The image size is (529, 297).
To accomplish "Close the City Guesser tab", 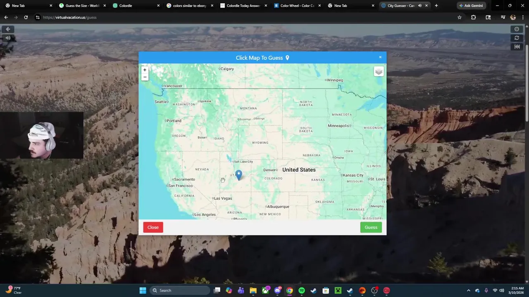I will point(427,6).
